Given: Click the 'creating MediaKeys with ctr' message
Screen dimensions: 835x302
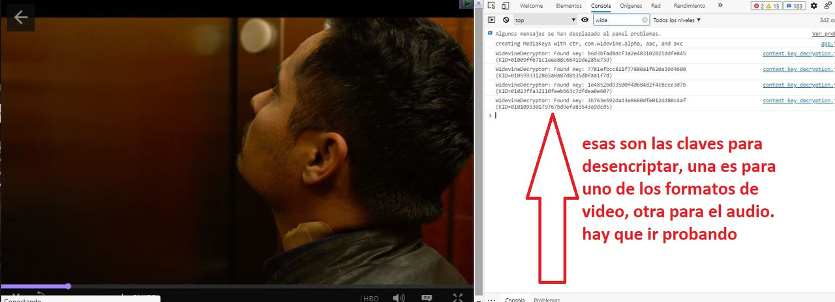Looking at the screenshot, I should [589, 44].
